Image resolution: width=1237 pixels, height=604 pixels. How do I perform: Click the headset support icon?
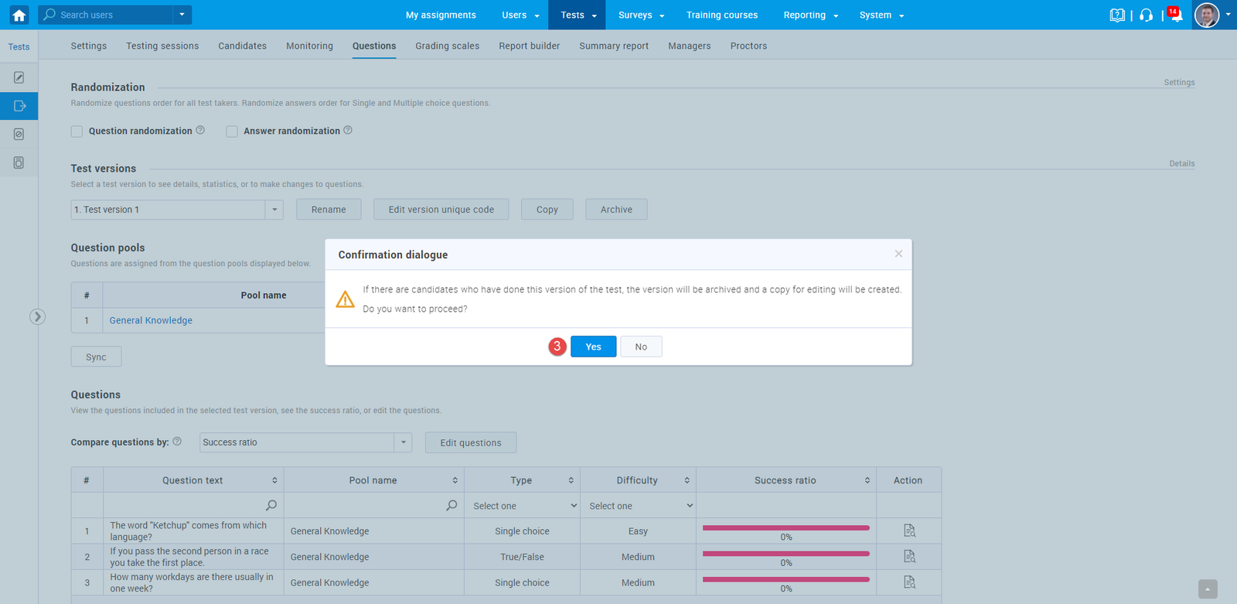click(x=1146, y=15)
